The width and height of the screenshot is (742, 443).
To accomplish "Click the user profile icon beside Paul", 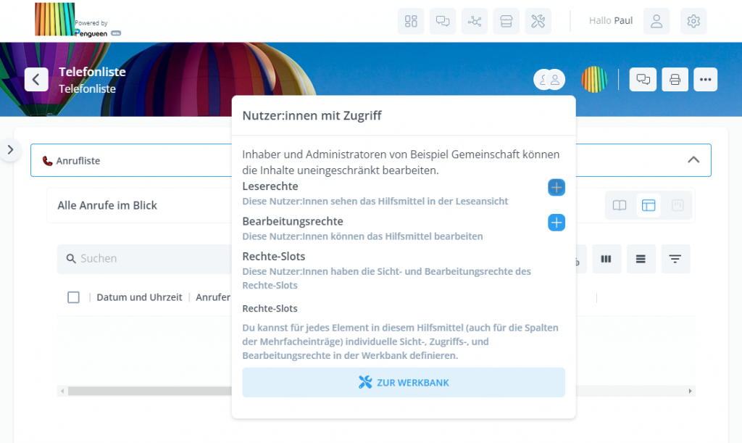I will [x=656, y=21].
